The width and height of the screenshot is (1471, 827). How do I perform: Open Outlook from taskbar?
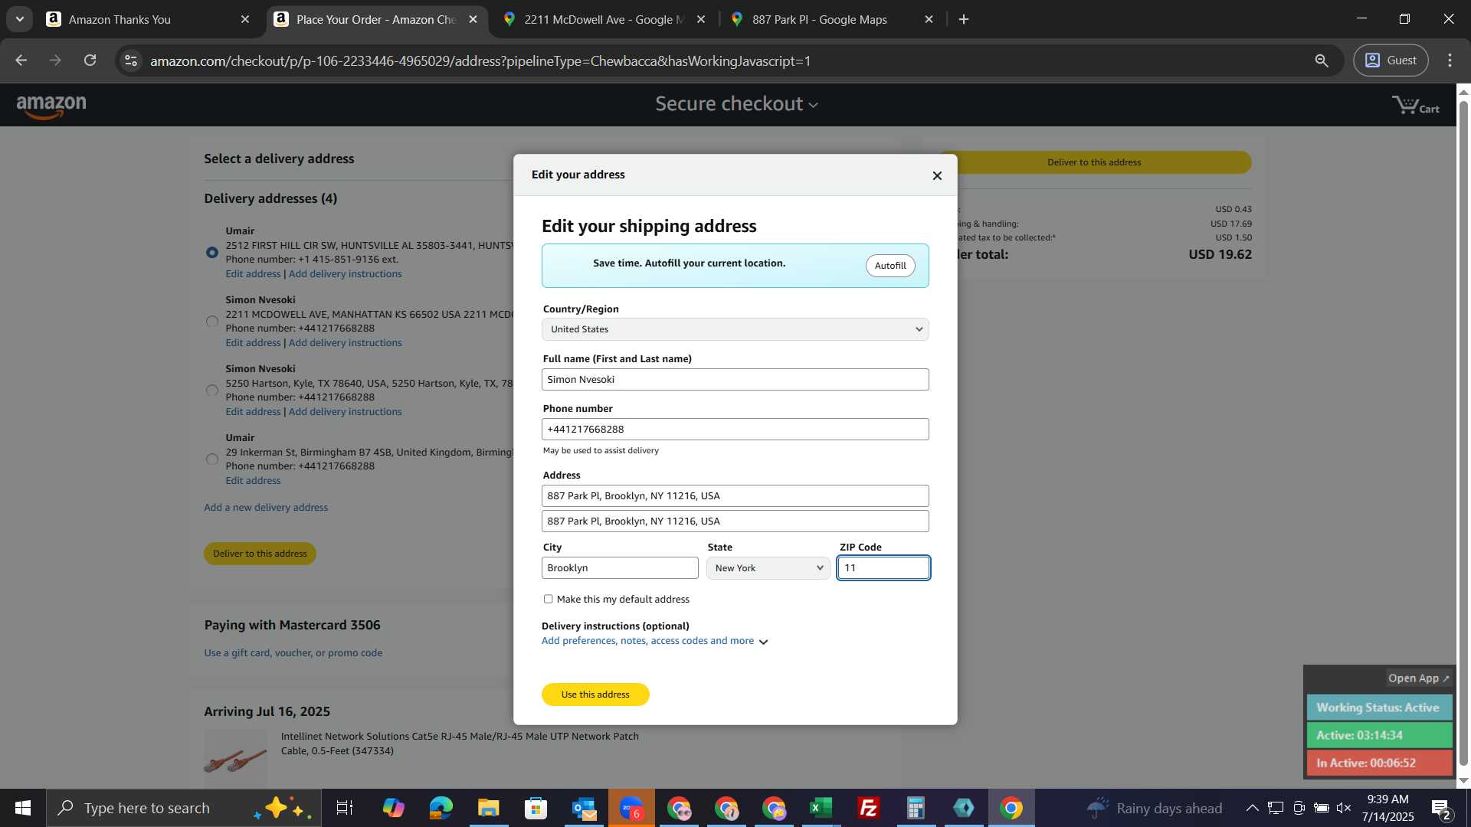(584, 808)
